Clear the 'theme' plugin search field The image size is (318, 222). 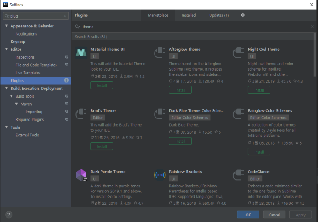312,27
